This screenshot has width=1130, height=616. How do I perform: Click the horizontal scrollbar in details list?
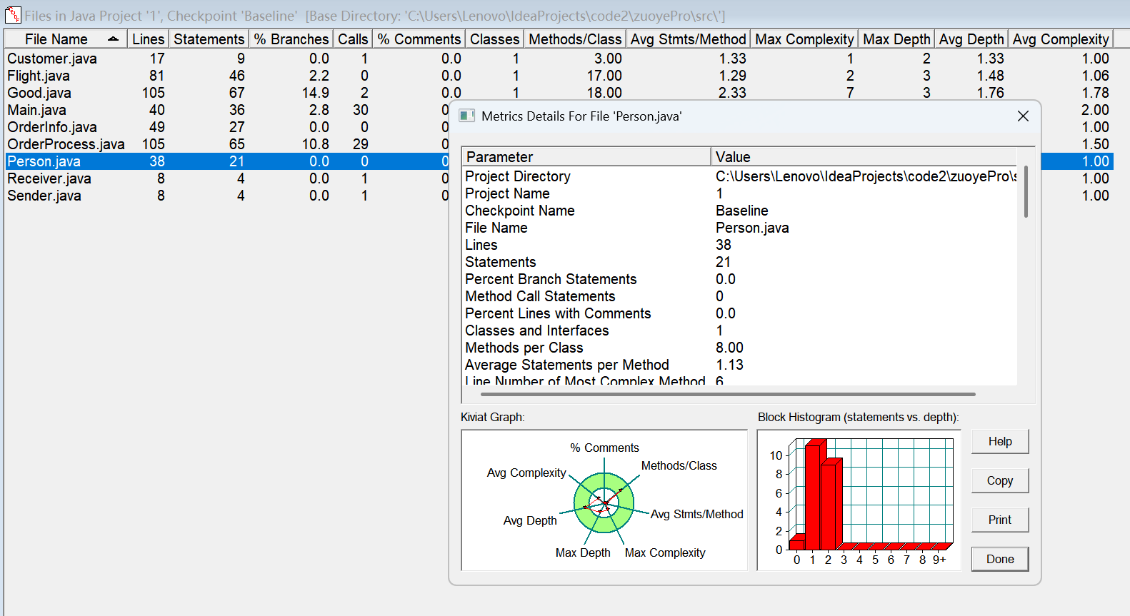tap(728, 393)
